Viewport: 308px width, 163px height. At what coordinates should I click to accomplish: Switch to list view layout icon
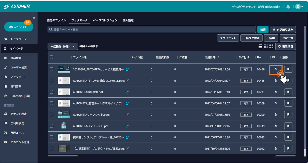pyautogui.click(x=260, y=46)
